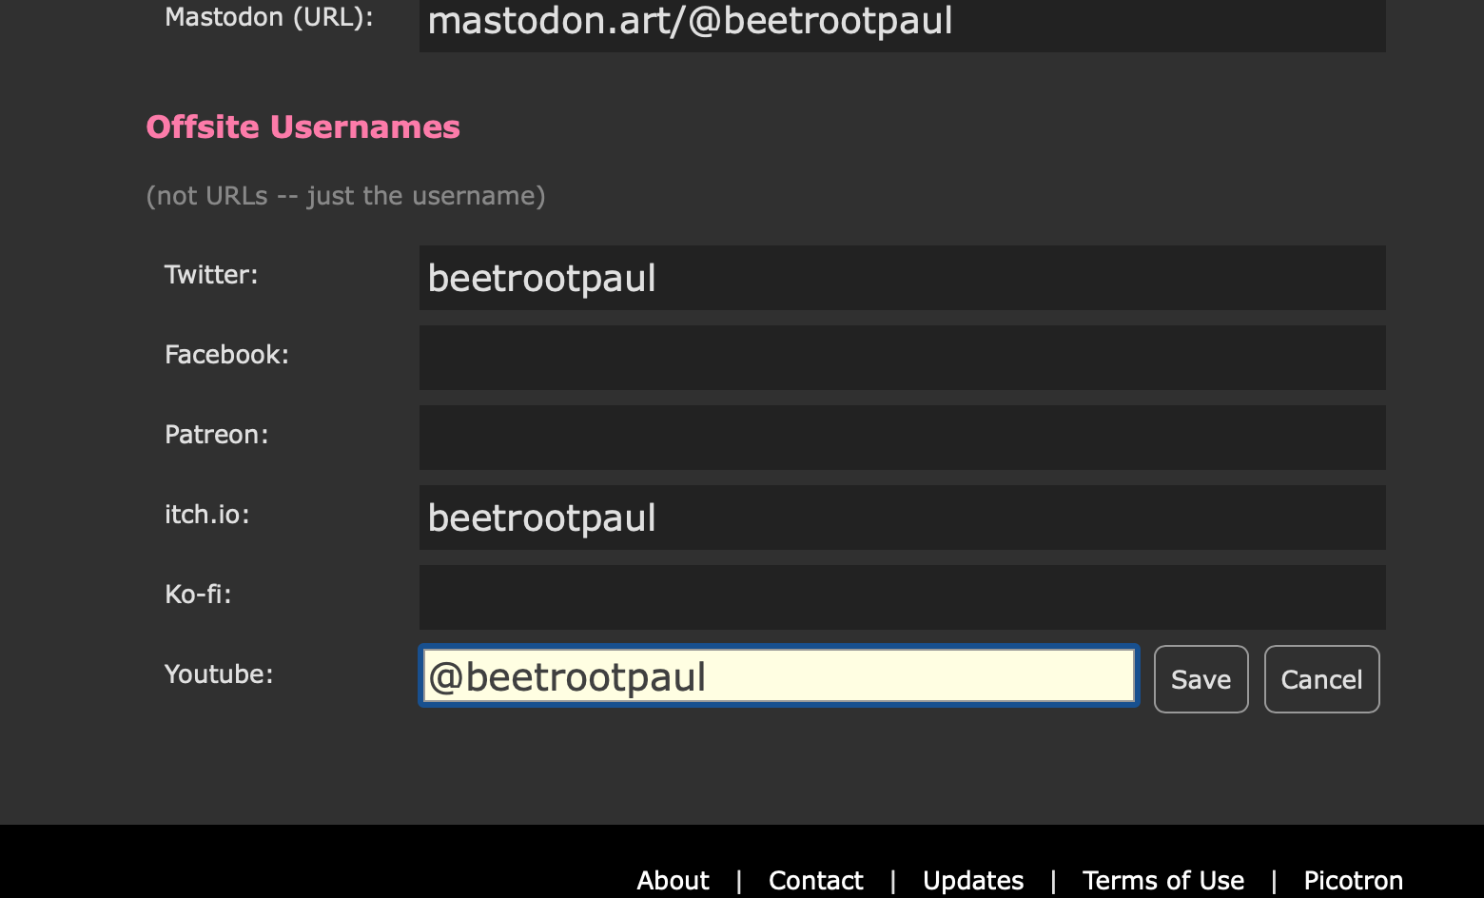This screenshot has height=898, width=1484.
Task: Click the Mastodon (URL): label
Action: click(x=269, y=17)
